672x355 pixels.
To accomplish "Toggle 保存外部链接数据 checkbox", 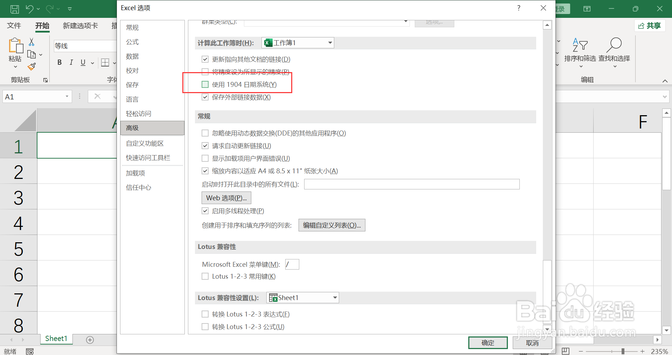I will 205,97.
